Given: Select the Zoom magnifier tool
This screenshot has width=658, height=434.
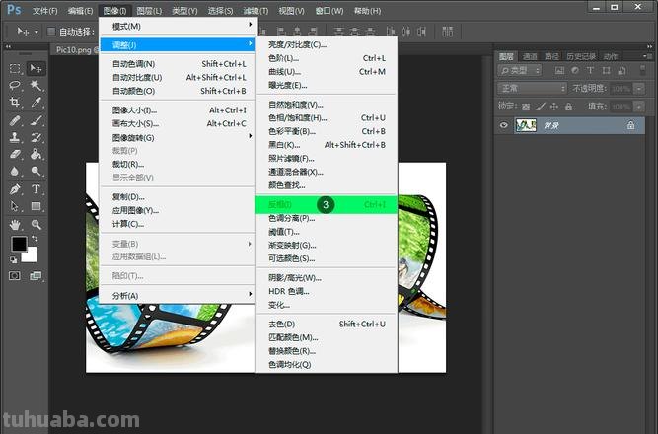Looking at the screenshot, I should (x=37, y=225).
